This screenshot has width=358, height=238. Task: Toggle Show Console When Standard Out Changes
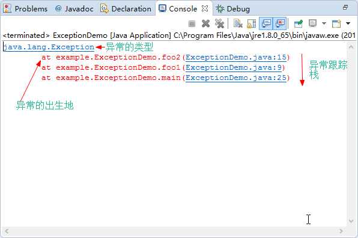click(266, 23)
